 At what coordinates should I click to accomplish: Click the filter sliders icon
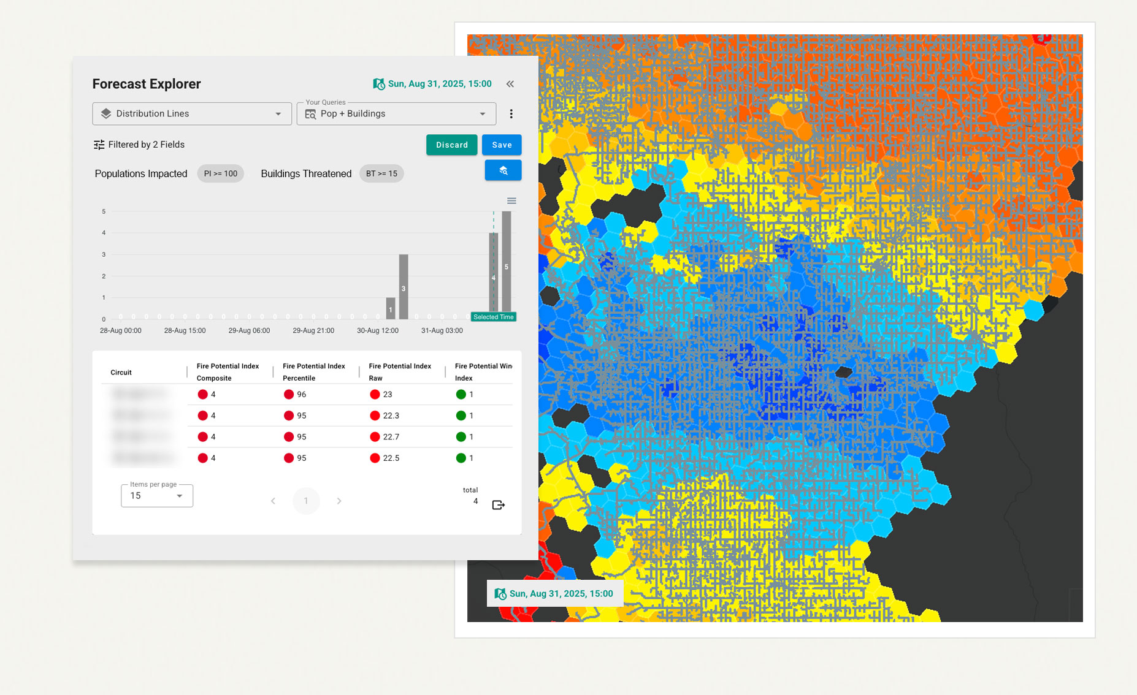99,145
